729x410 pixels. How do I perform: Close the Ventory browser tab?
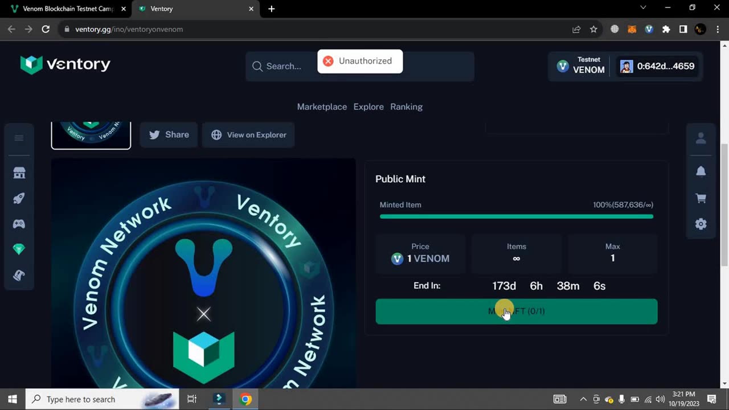pyautogui.click(x=251, y=9)
